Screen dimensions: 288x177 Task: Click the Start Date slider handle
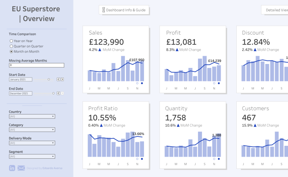[x=49, y=80]
